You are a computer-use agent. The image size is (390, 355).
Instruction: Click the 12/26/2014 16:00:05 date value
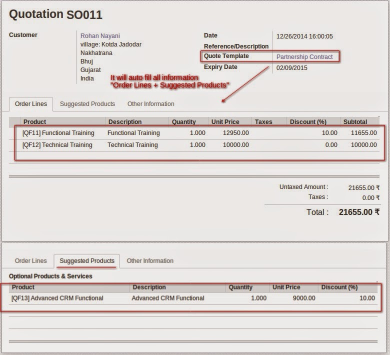304,36
